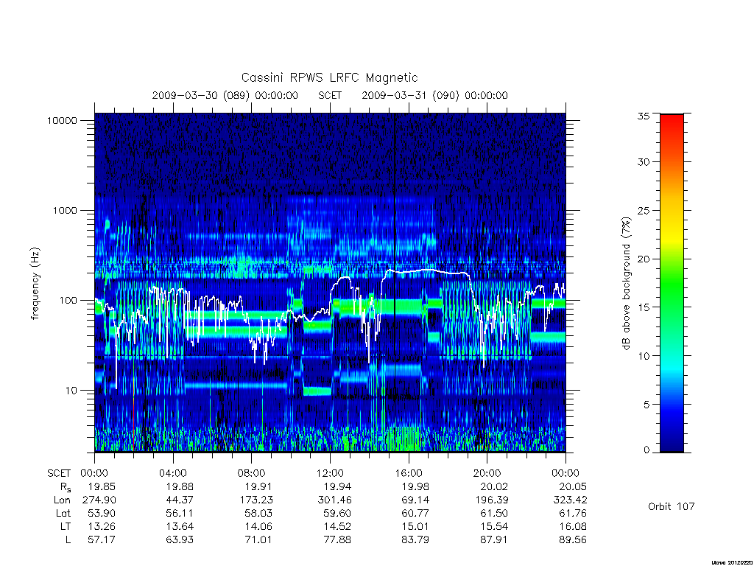Click the spectrogram plot area
The height and width of the screenshot is (566, 754).
[330, 282]
